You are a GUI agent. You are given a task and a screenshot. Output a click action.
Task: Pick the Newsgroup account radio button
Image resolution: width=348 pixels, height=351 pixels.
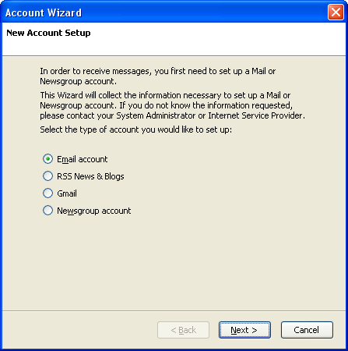point(47,211)
